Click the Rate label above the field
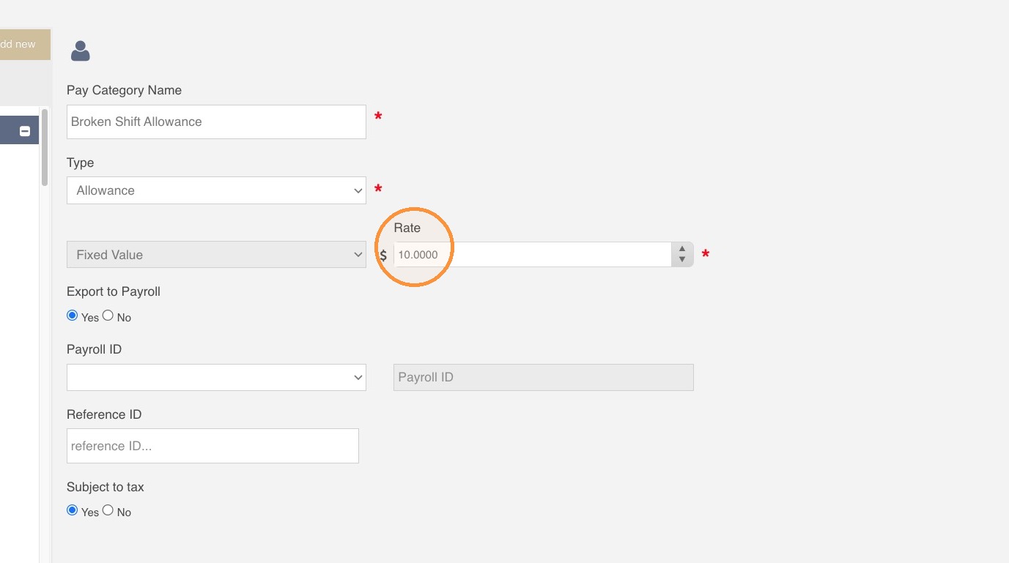This screenshot has width=1009, height=563. [x=407, y=228]
